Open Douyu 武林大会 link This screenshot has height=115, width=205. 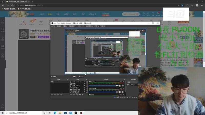pos(93,14)
